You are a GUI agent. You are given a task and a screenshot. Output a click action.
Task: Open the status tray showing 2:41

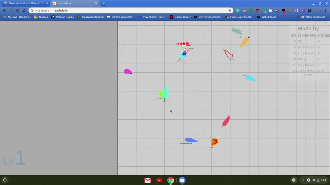(313, 180)
